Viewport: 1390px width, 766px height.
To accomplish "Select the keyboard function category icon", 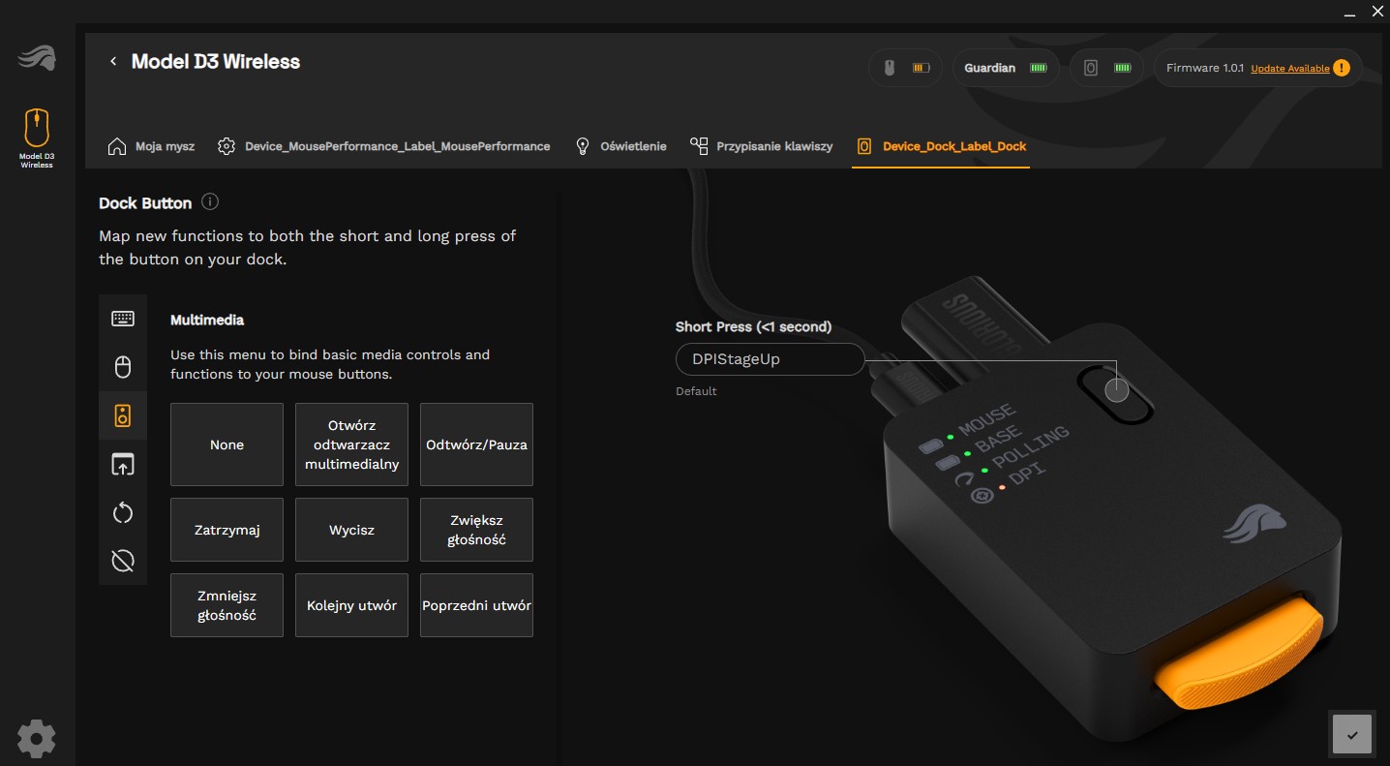I will (x=123, y=319).
